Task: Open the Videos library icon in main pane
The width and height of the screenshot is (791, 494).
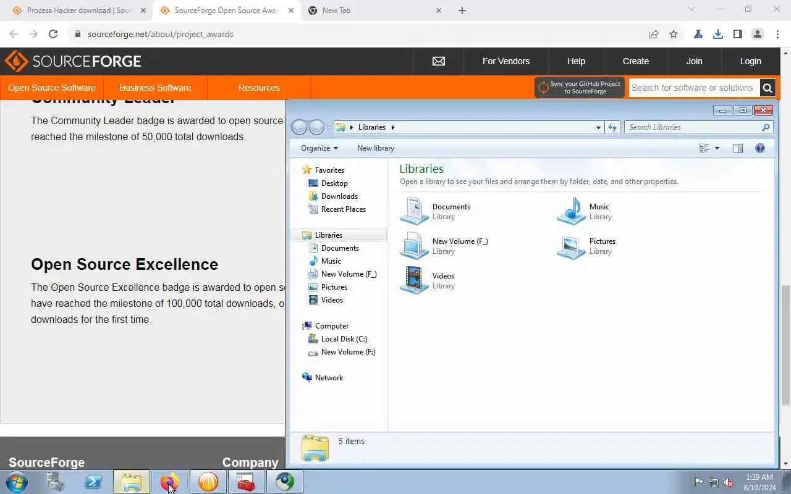Action: point(415,280)
